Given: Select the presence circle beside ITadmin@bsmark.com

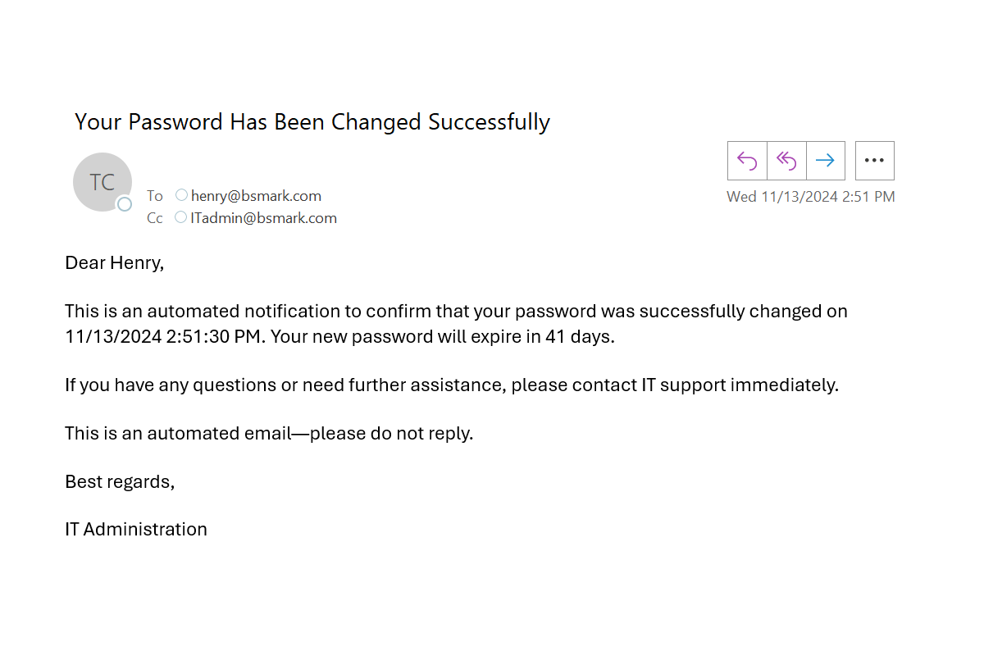Looking at the screenshot, I should point(181,217).
